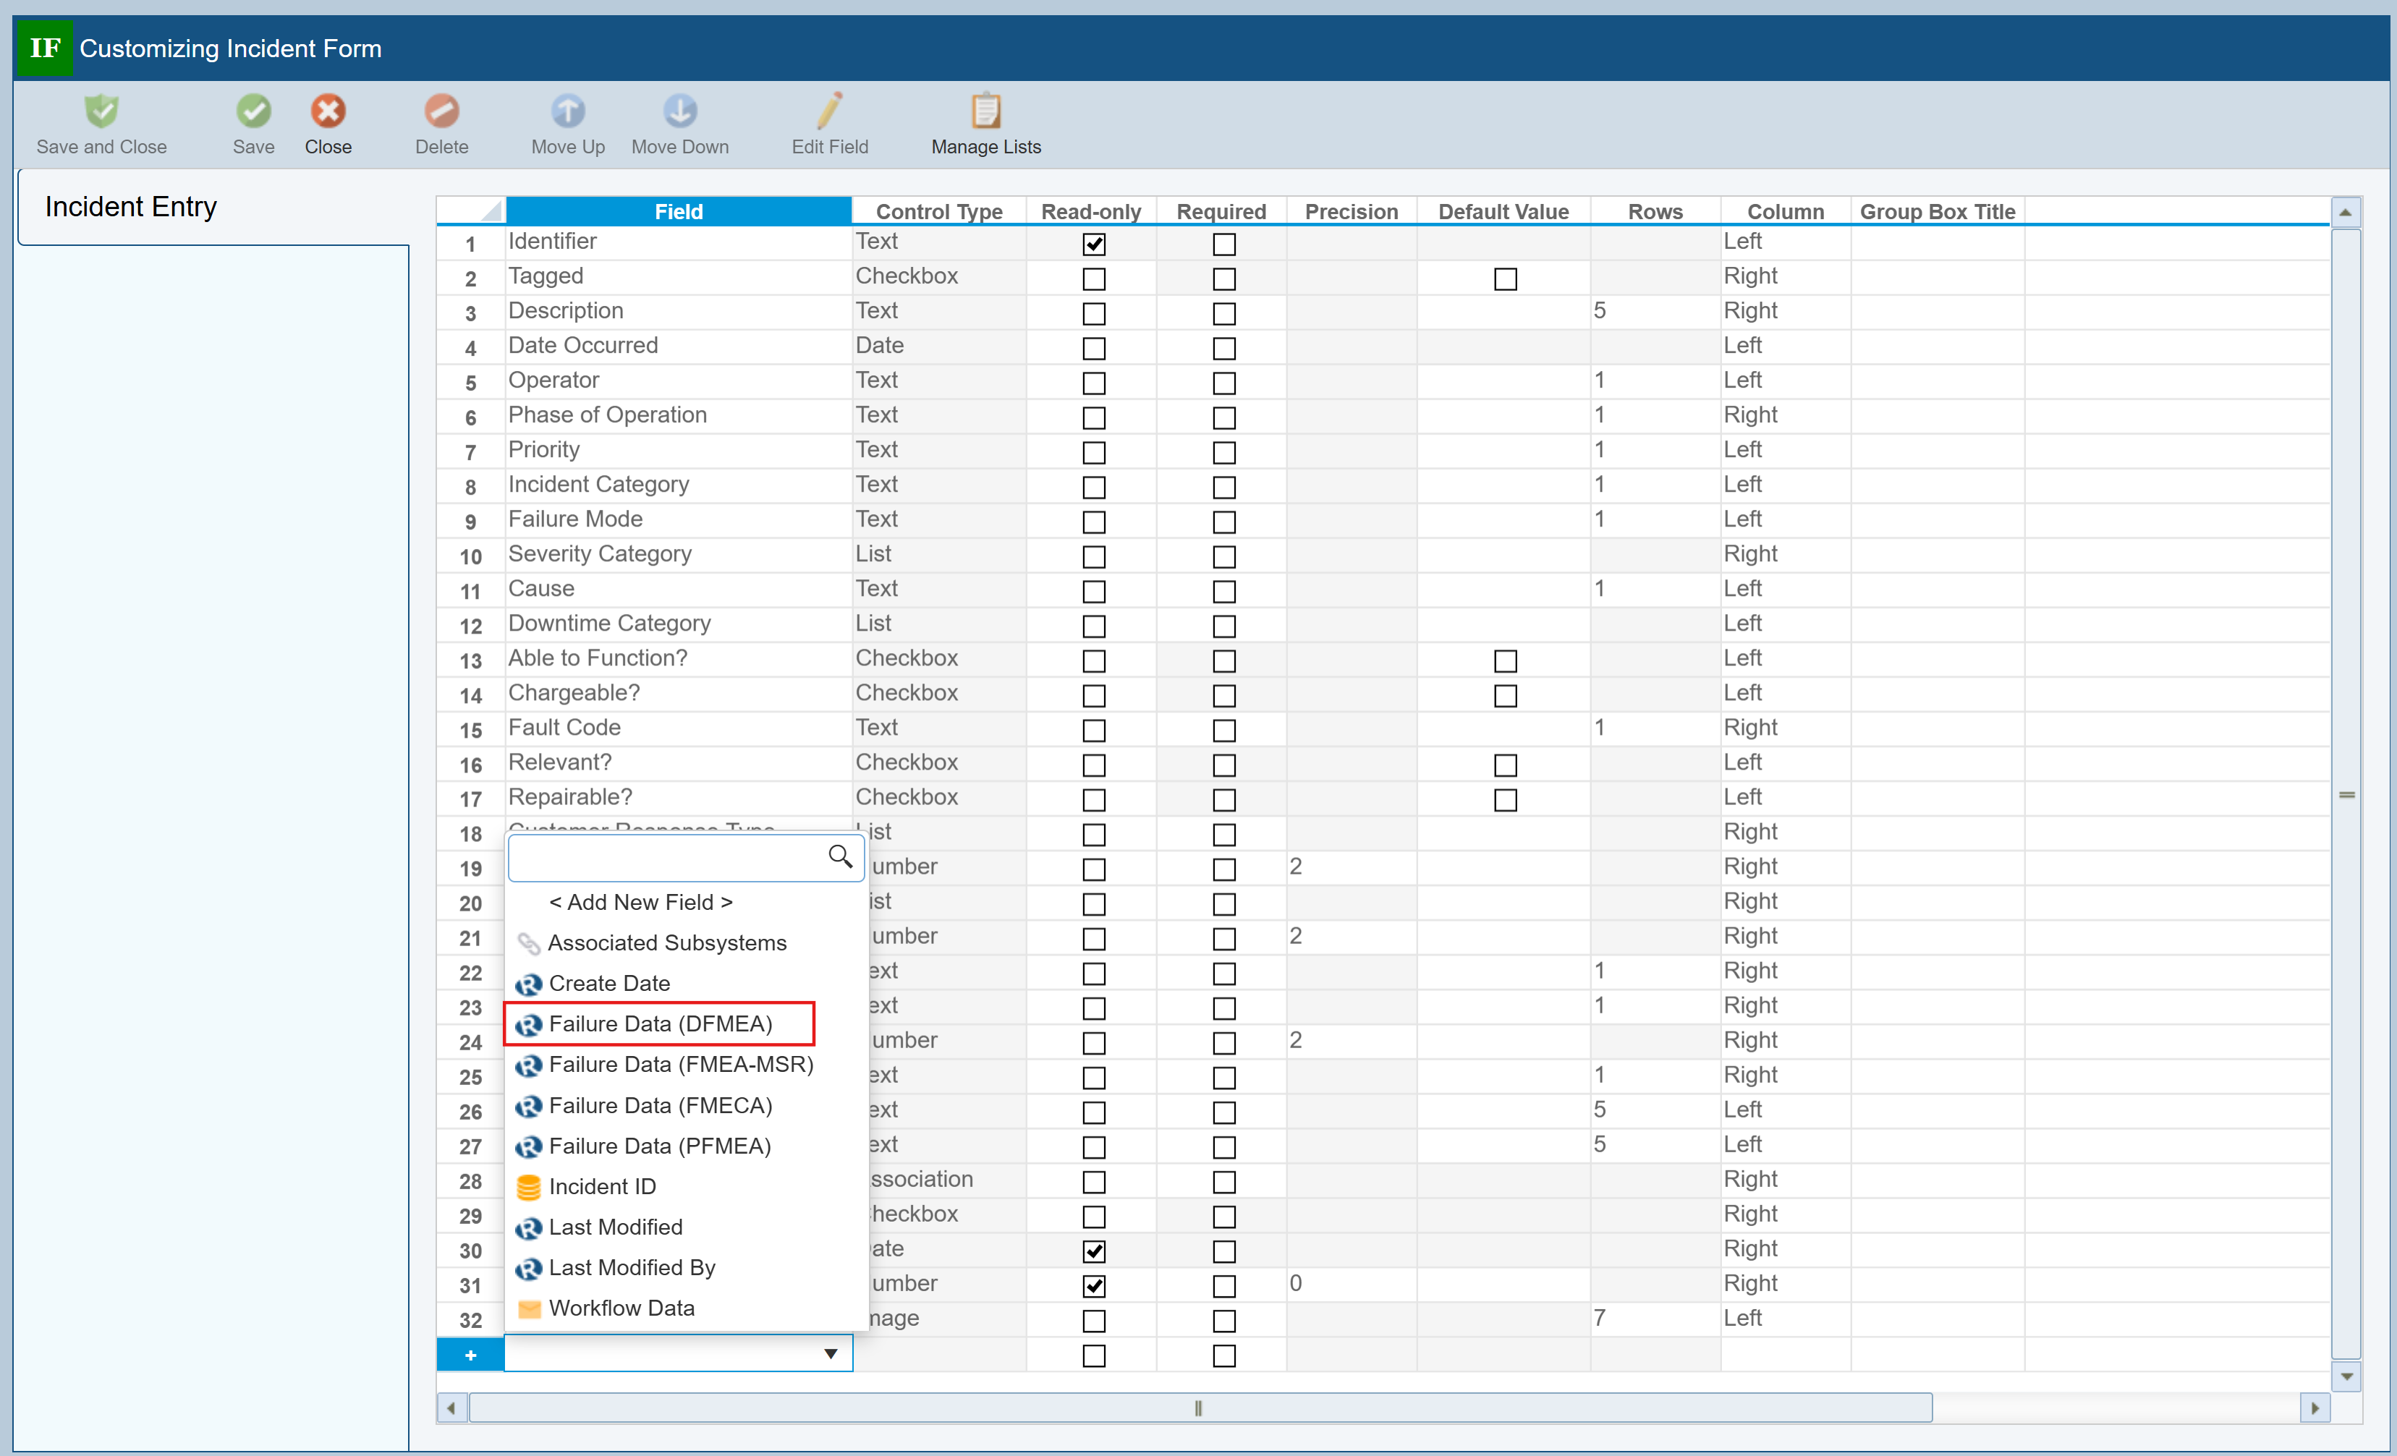Click the Save and Close shield icon

point(101,112)
